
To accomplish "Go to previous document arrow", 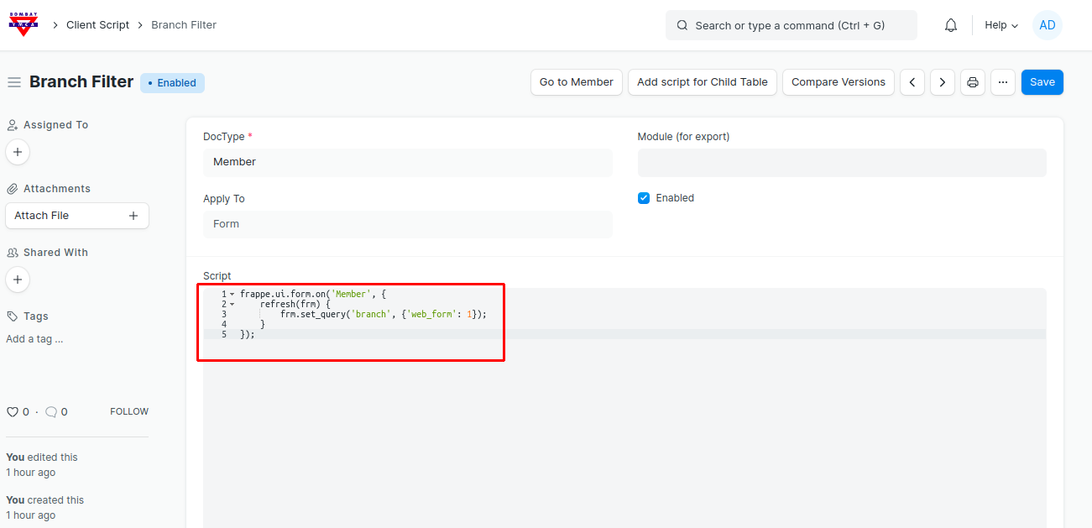I will coord(912,82).
